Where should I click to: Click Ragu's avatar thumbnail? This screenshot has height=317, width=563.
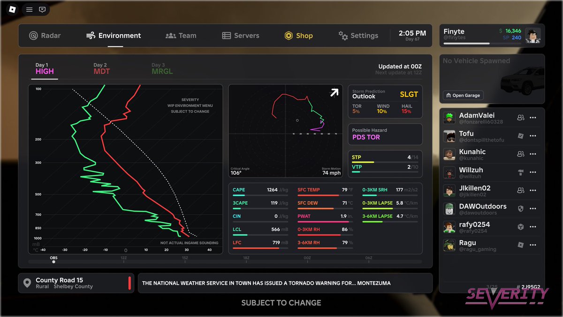pos(449,245)
